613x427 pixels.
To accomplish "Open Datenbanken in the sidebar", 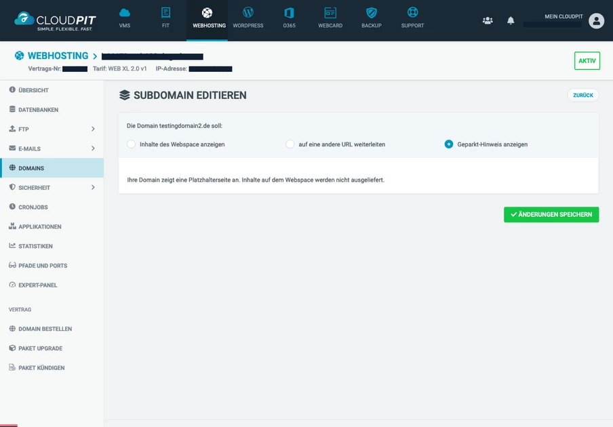I will 38,110.
